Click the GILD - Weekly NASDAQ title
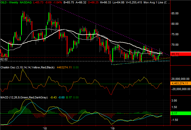191x130 pixels. point(16,2)
